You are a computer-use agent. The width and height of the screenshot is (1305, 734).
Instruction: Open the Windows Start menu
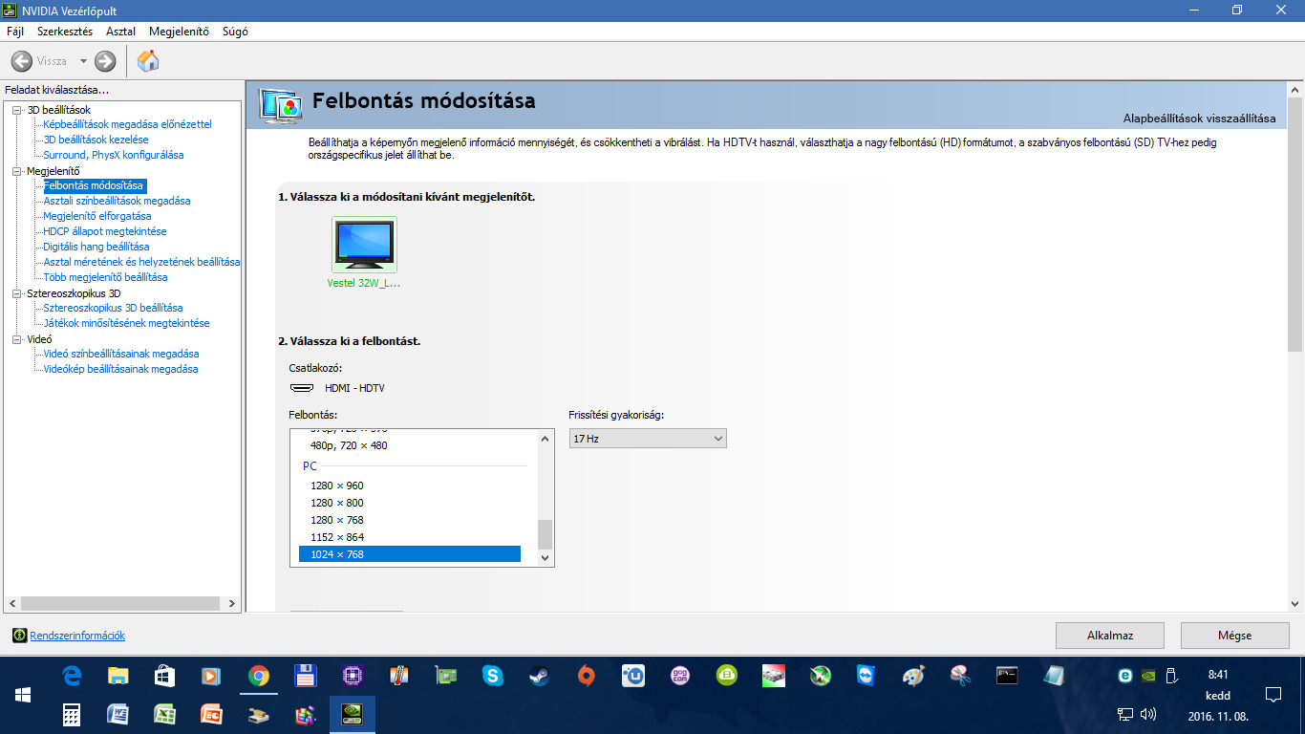pos(23,695)
